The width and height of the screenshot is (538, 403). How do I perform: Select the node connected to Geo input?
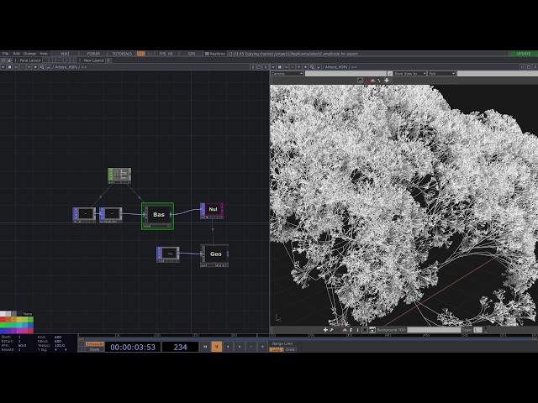[x=168, y=254]
